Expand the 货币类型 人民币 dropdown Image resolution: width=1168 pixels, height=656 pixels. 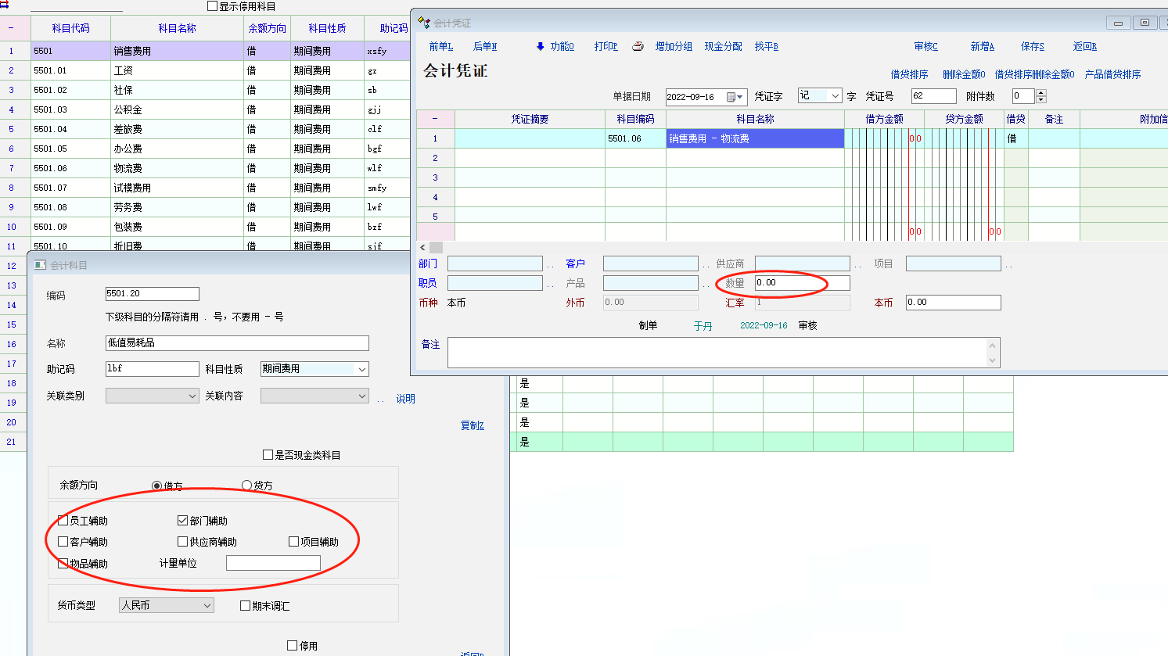(207, 605)
